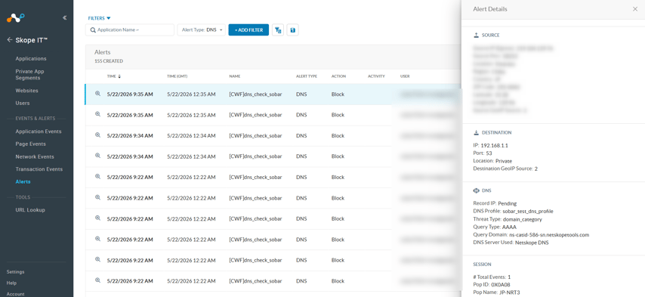Click the USER column header
This screenshot has width=645, height=297.
(x=405, y=76)
